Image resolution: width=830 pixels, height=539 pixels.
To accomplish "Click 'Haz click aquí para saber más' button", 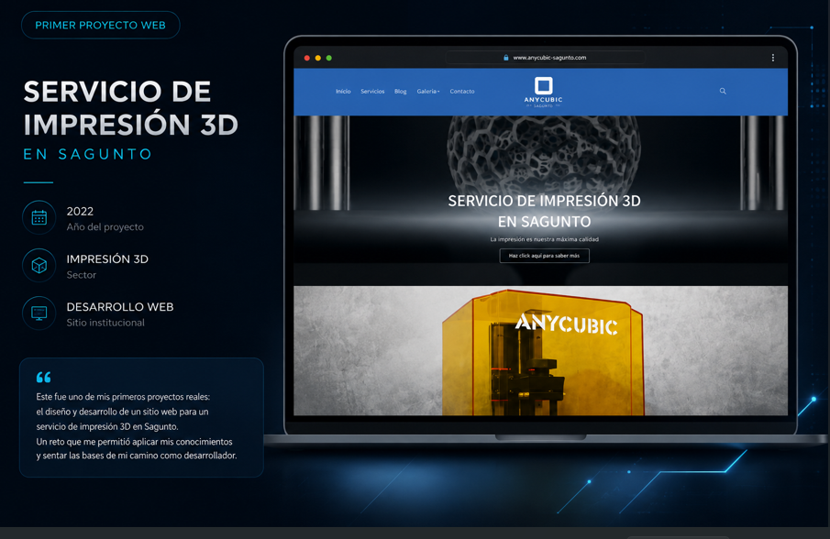I will click(544, 256).
